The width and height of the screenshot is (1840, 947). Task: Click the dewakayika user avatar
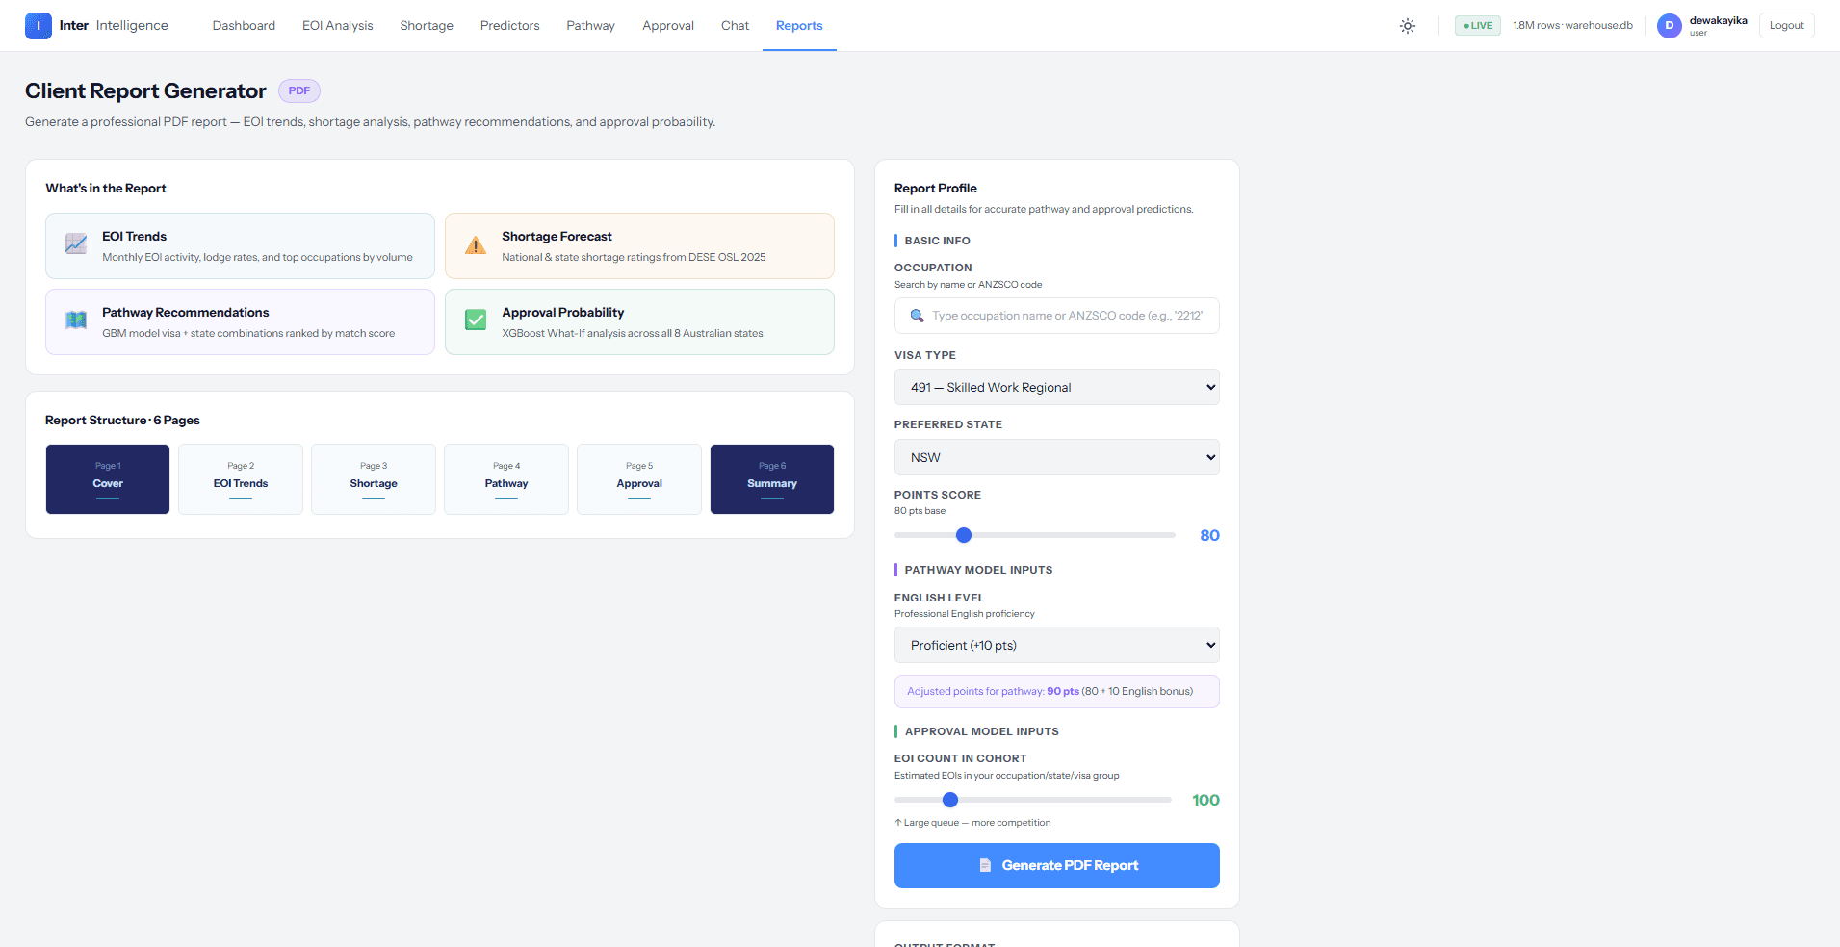coord(1669,26)
